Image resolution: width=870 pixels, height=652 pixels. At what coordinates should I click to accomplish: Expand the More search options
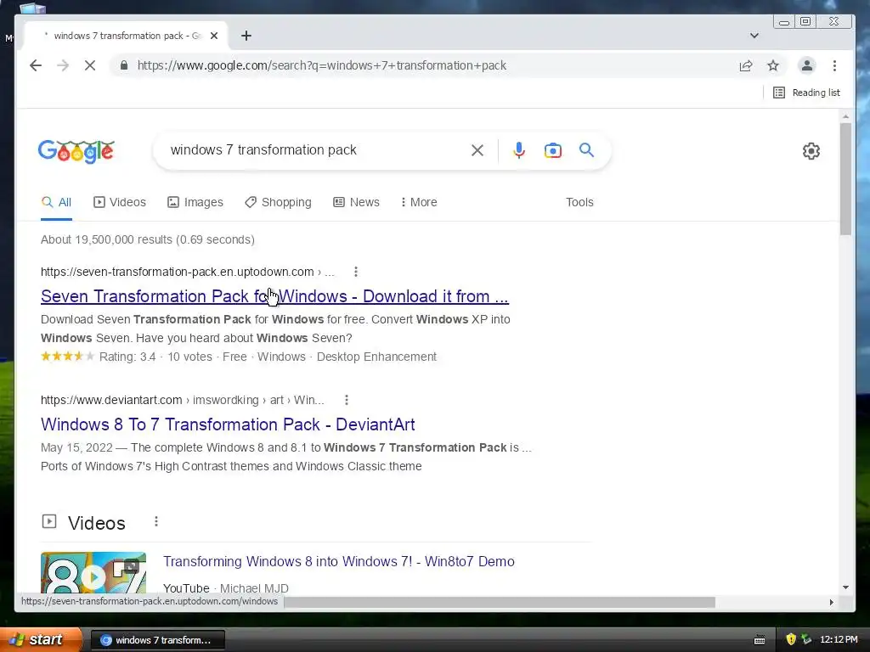click(419, 202)
